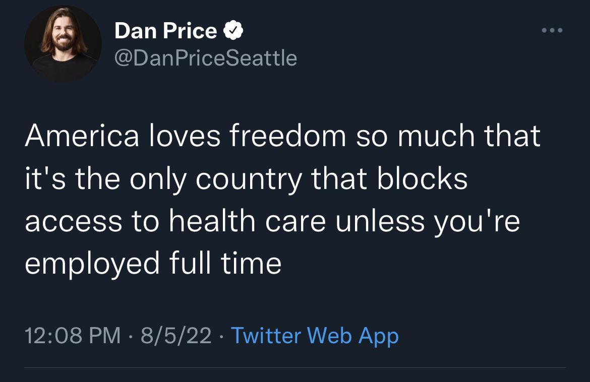Click the @DanPriceSeattle handle
590x382 pixels.
206,57
